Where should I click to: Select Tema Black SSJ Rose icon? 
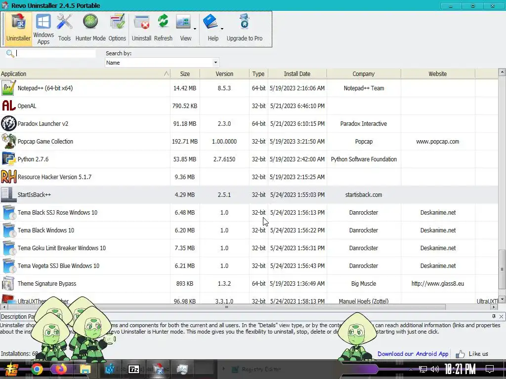(8, 212)
